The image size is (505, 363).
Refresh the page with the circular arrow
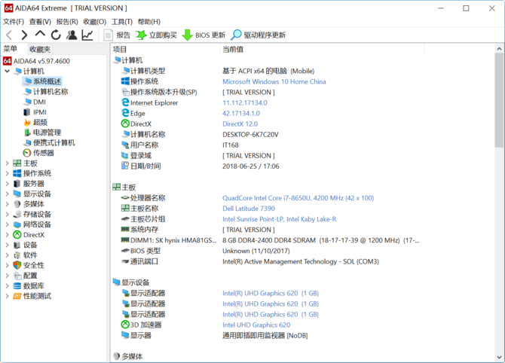(56, 35)
